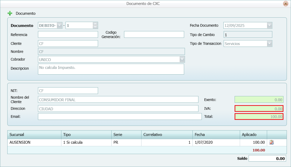
Task: Close the Documento de CXC window
Action: coord(285,4)
